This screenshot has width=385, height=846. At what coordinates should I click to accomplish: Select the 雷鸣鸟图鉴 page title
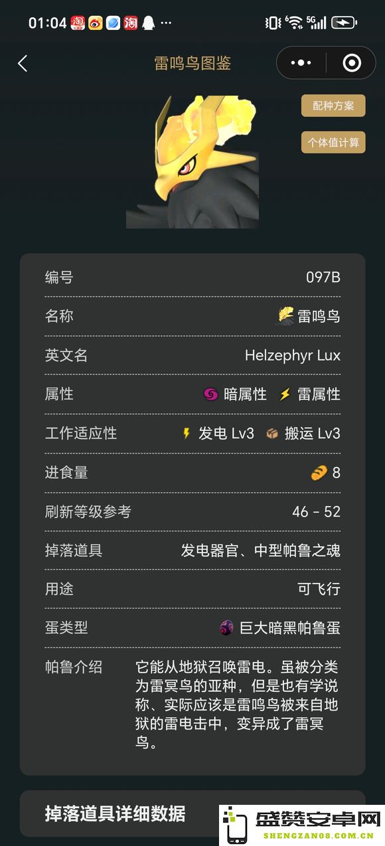click(x=193, y=63)
